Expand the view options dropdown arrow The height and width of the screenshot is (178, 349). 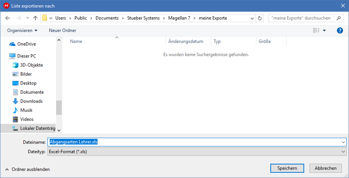[324, 30]
